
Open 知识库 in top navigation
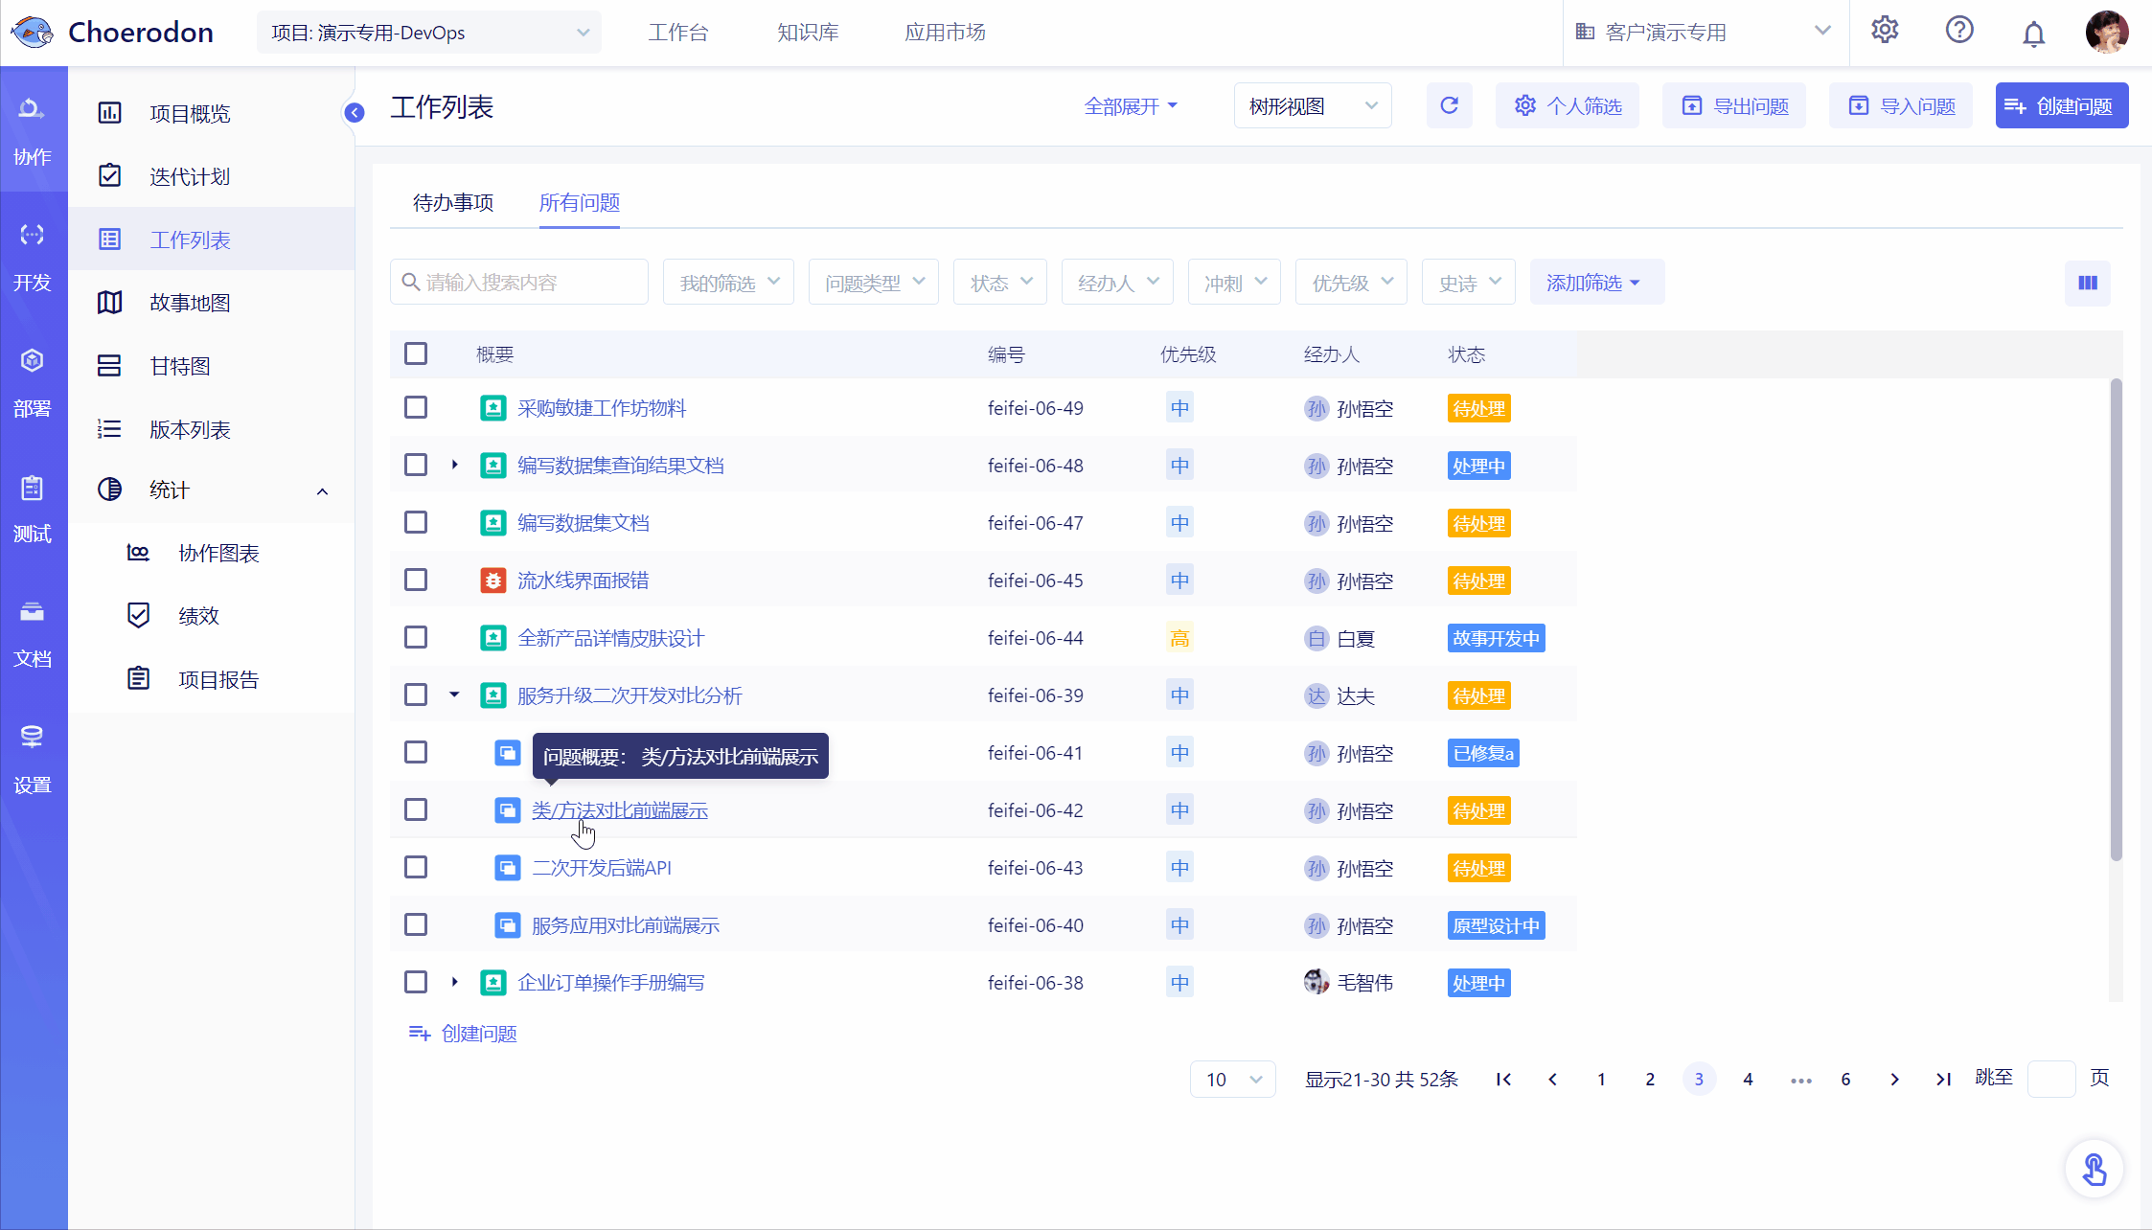pos(808,33)
